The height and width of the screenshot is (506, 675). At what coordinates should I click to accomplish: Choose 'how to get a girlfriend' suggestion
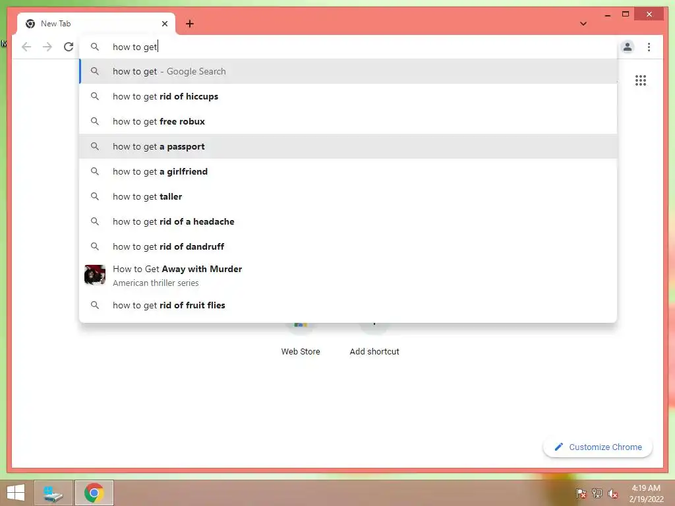point(348,171)
